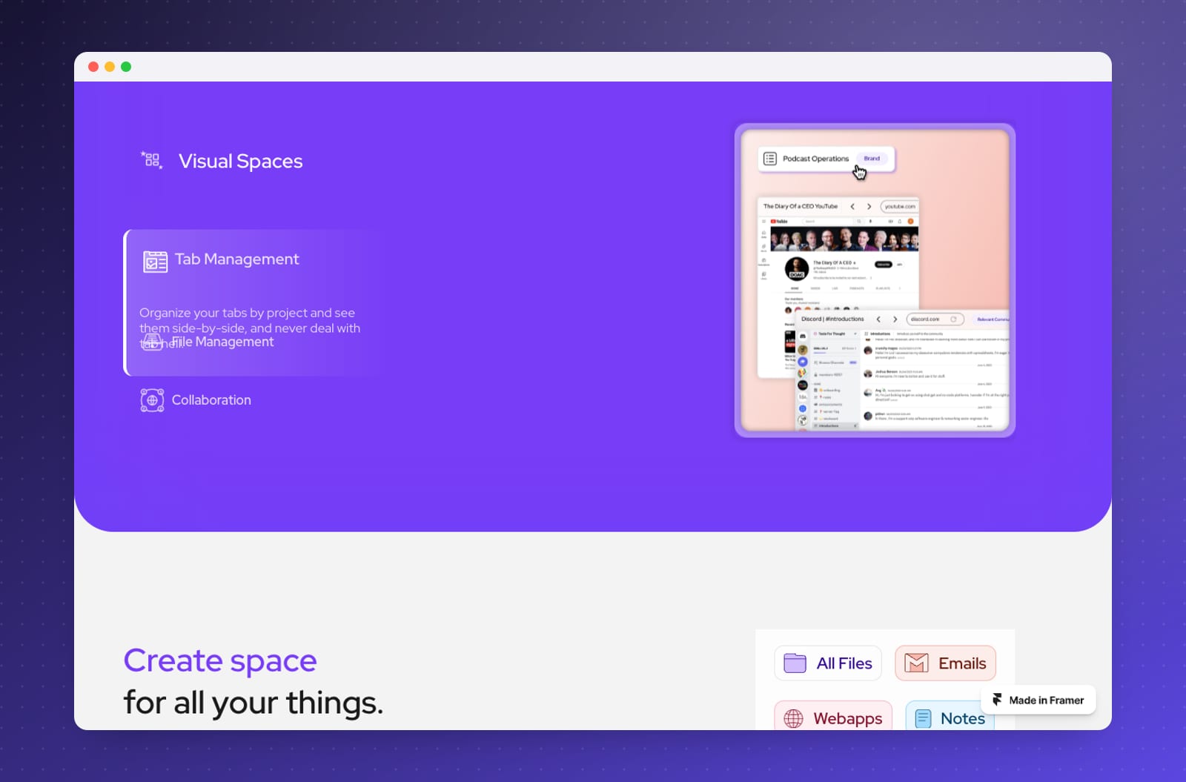This screenshot has height=782, width=1186.
Task: Click the Notes document icon
Action: [923, 718]
